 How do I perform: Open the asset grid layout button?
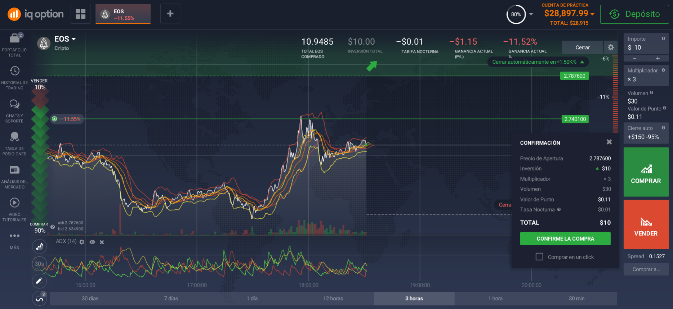tap(80, 14)
